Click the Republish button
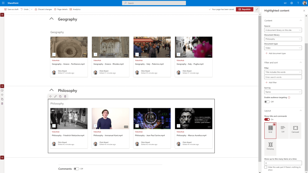Screen dimensions: 308x173 pos(244,9)
